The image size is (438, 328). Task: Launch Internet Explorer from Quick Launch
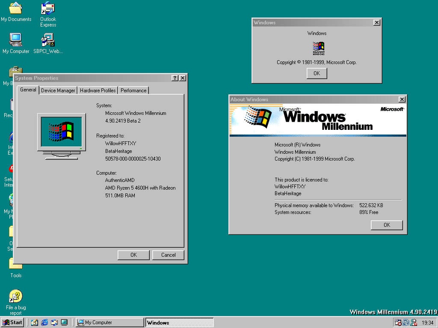[44, 322]
